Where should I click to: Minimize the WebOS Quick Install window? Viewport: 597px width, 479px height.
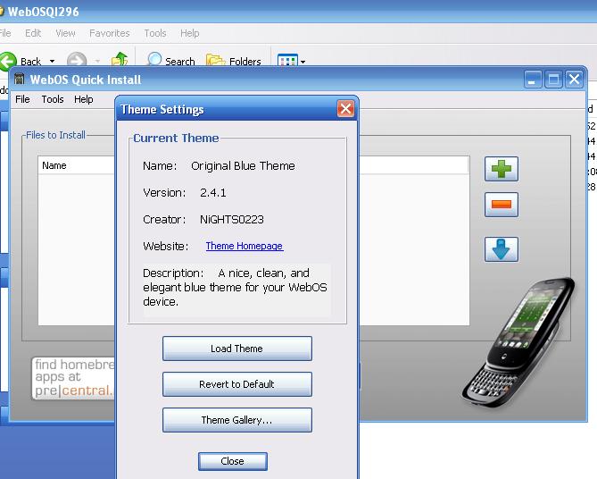(x=533, y=80)
